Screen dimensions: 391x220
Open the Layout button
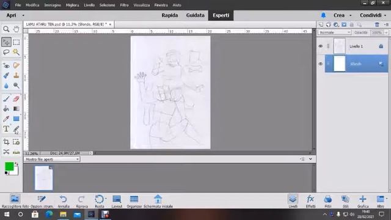tap(117, 201)
